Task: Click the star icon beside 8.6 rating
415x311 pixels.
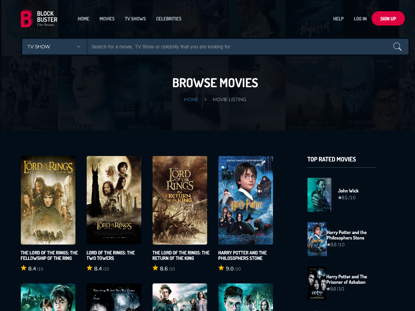Action: click(155, 268)
